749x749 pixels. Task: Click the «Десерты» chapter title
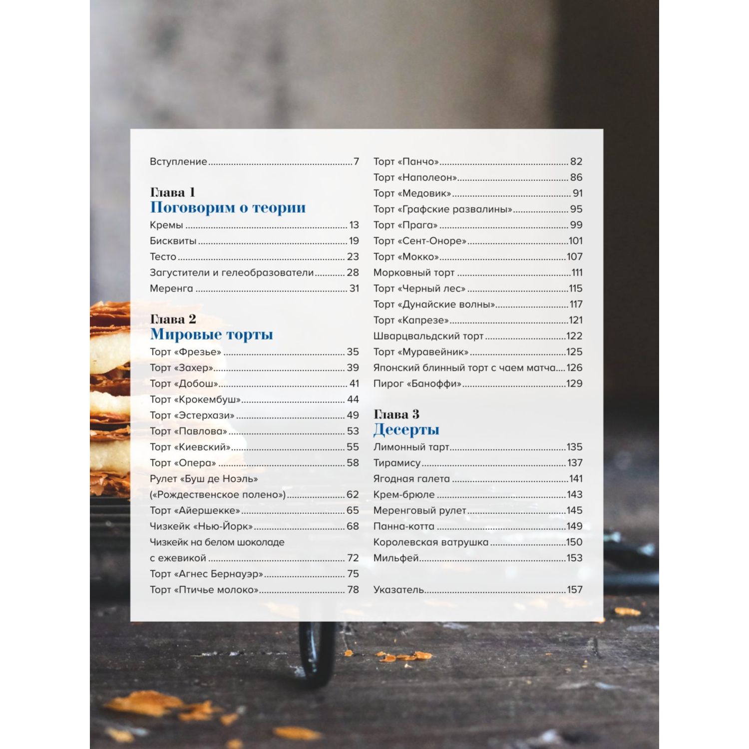pos(406,430)
